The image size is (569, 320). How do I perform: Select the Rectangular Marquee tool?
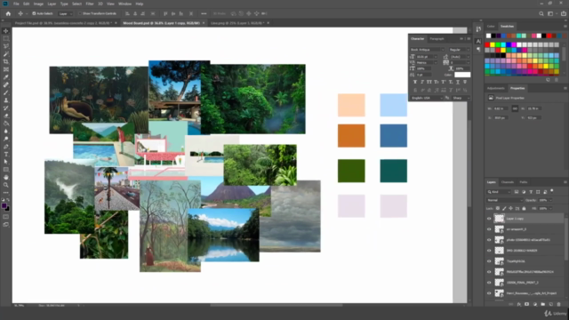coord(6,38)
